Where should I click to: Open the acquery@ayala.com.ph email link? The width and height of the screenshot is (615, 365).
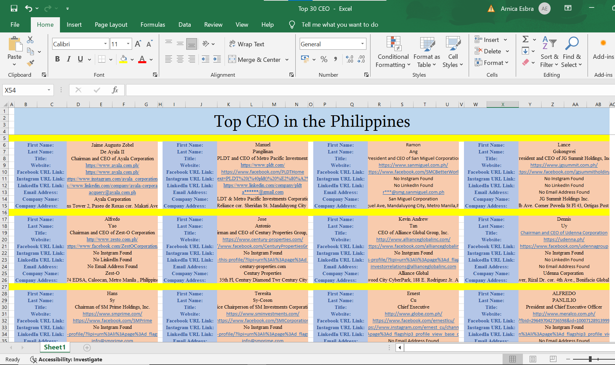(x=112, y=192)
